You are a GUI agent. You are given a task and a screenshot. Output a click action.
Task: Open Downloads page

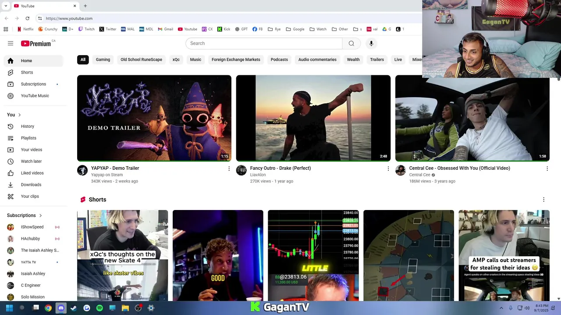[33, 185]
